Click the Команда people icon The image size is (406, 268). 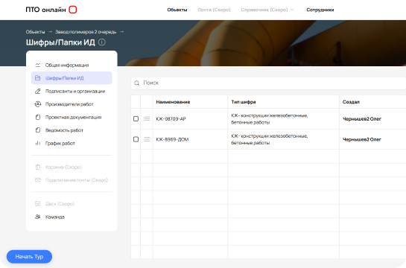tap(38, 217)
